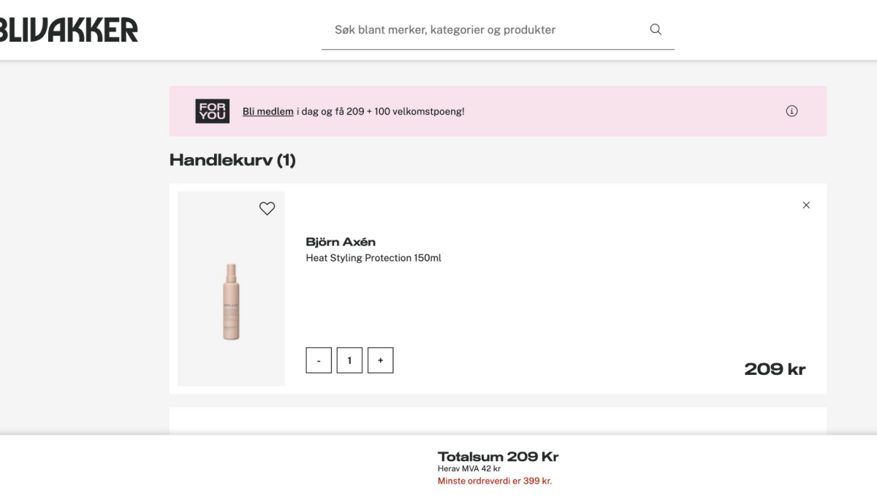Image resolution: width=877 pixels, height=499 pixels.
Task: Open the info icon on the membership banner
Action: pyautogui.click(x=791, y=111)
